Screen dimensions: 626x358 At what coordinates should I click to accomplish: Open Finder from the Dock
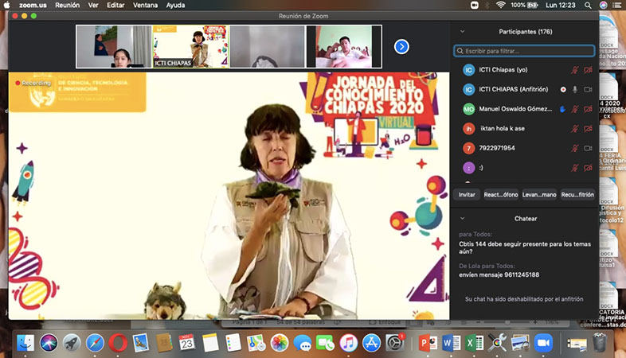pos(25,343)
